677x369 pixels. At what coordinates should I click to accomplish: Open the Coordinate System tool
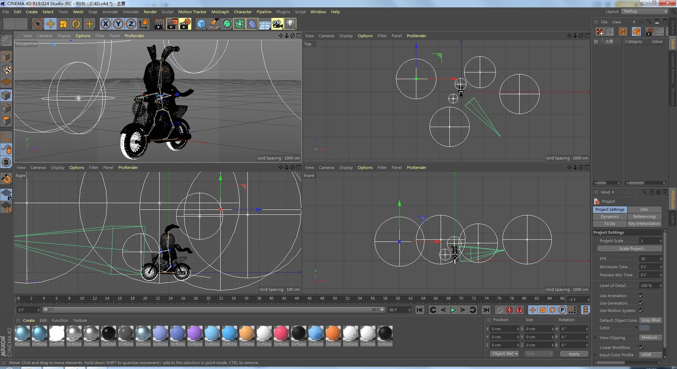click(144, 24)
